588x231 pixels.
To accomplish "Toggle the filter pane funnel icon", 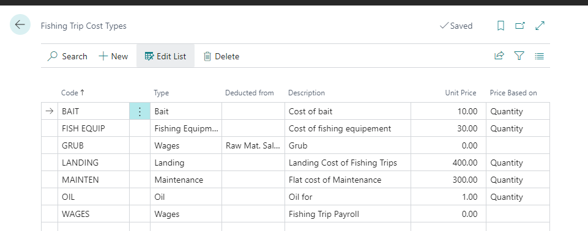I will 519,56.
